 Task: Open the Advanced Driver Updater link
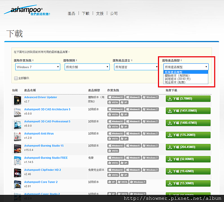tap(41, 97)
